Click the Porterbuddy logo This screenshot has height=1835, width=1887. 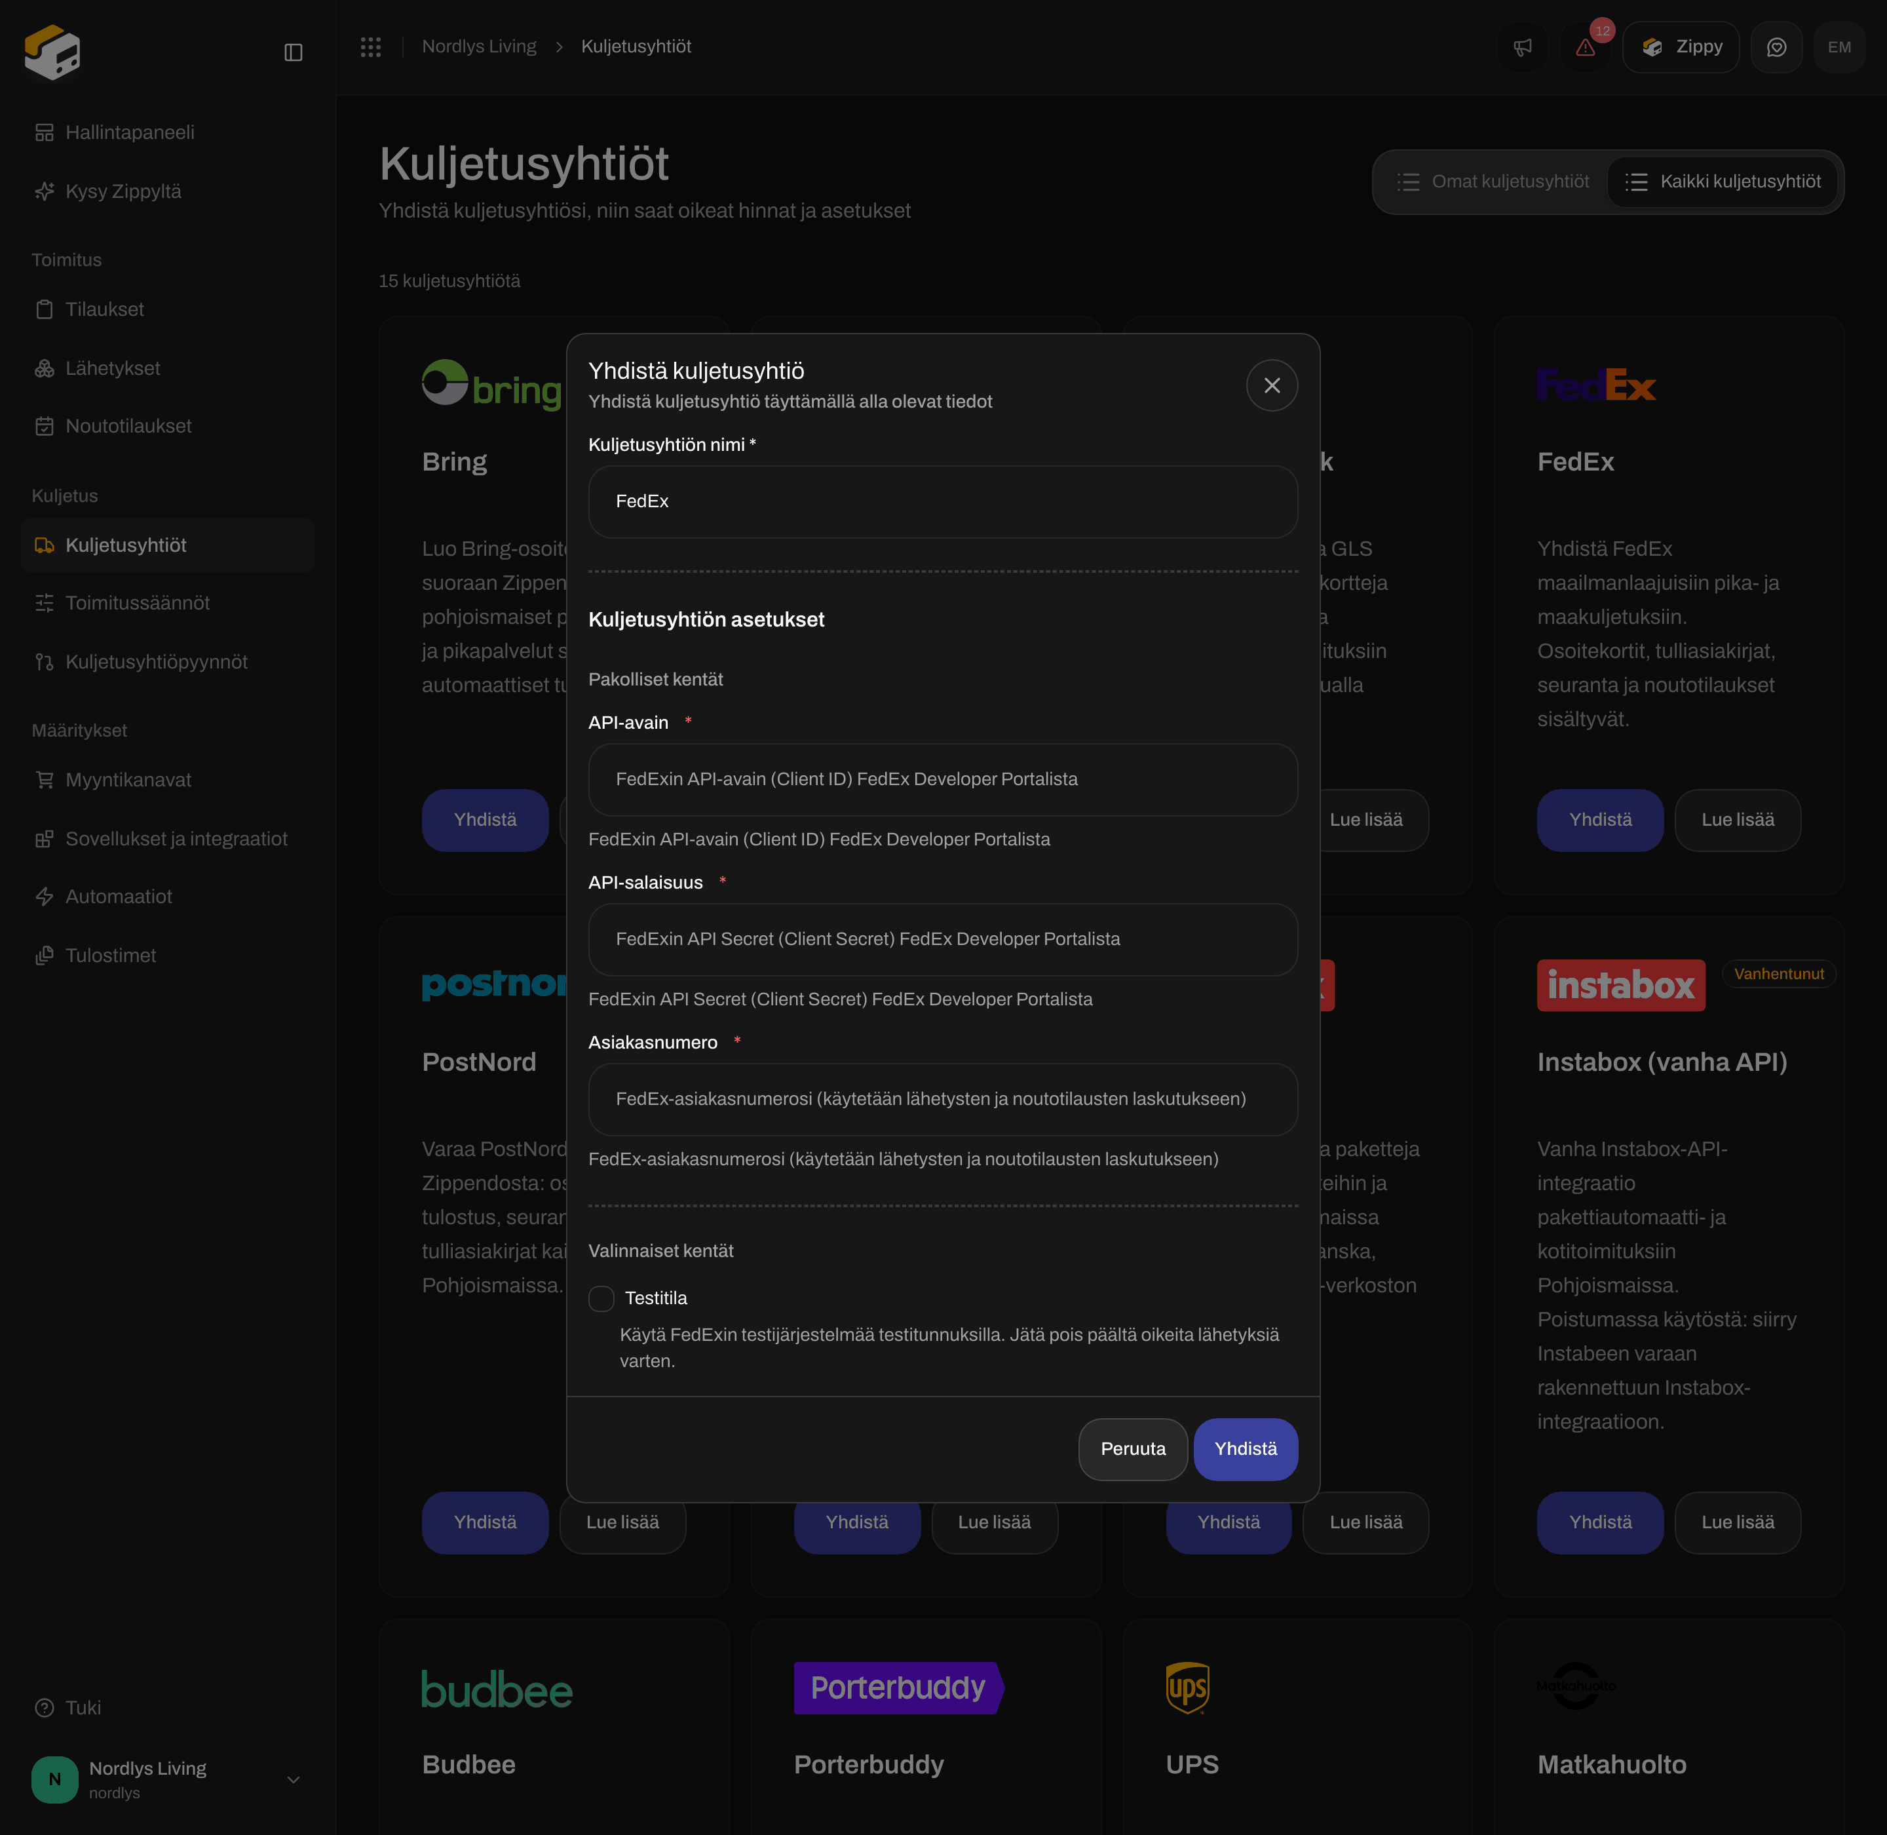point(899,1688)
